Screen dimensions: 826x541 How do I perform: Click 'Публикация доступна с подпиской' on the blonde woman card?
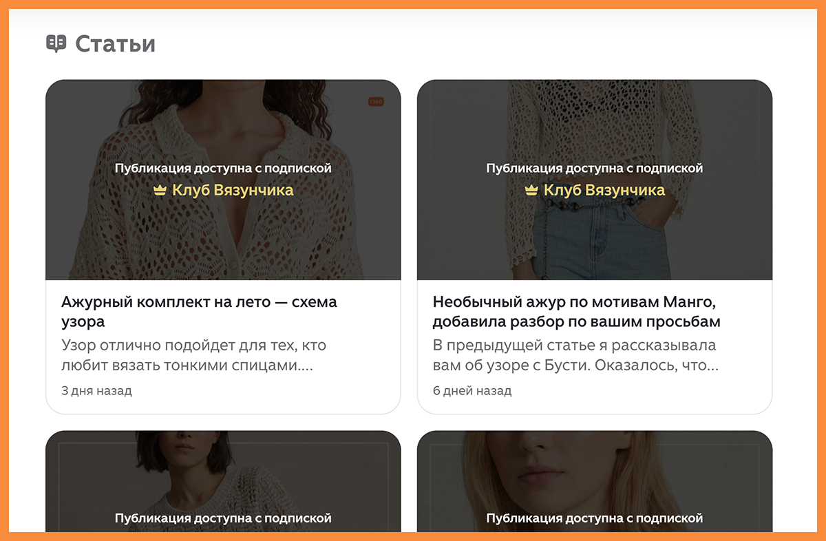click(595, 518)
